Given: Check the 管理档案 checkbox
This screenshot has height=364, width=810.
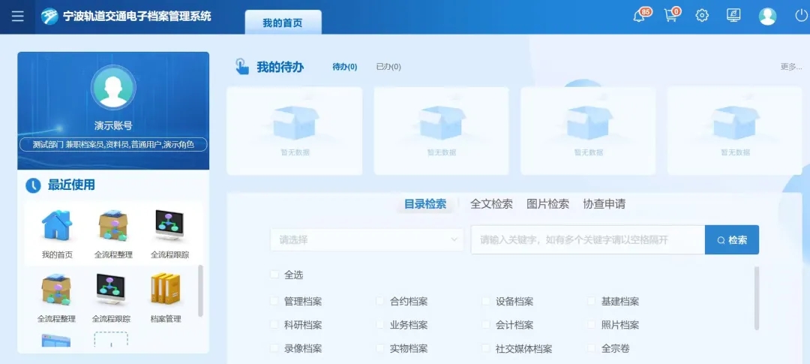Looking at the screenshot, I should point(274,301).
